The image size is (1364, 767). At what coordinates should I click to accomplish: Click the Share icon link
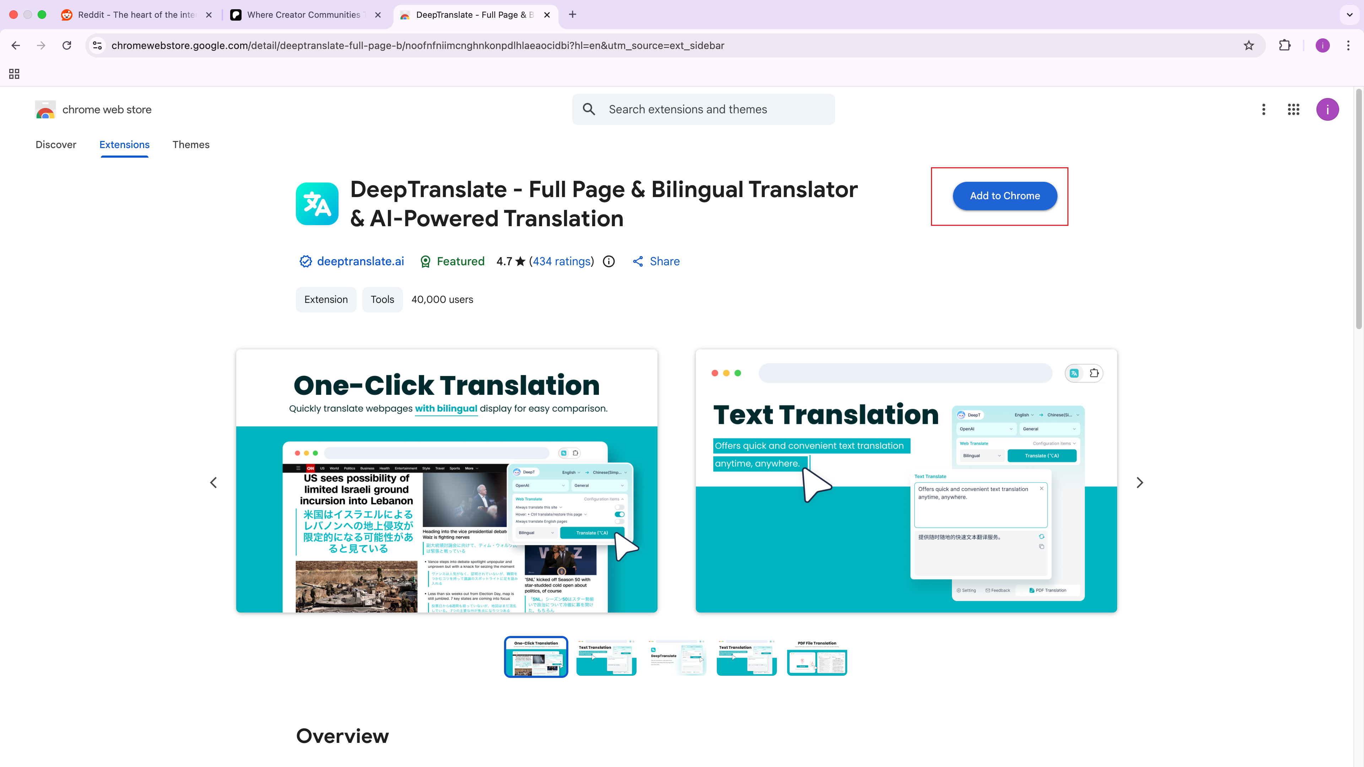pyautogui.click(x=656, y=261)
